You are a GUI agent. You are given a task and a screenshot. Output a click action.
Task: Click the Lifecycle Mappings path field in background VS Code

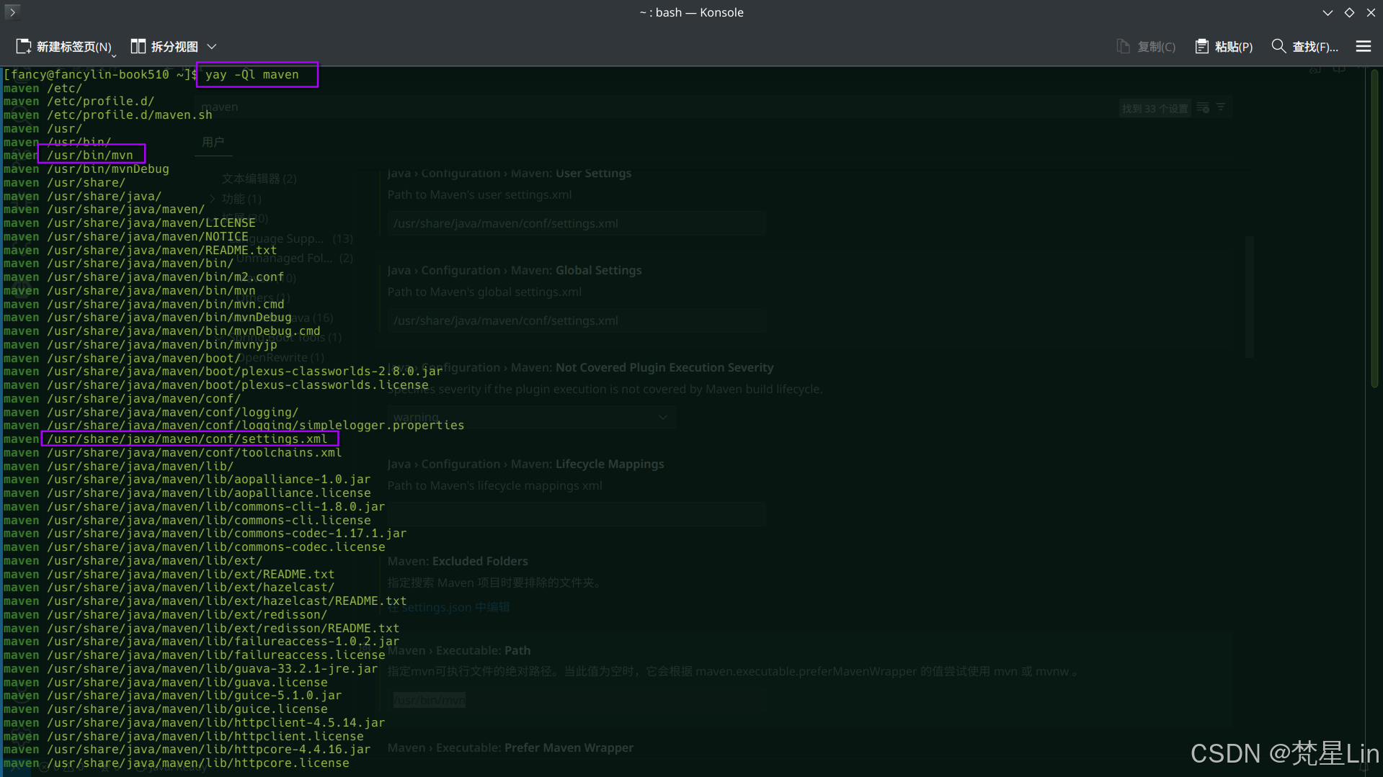click(576, 515)
